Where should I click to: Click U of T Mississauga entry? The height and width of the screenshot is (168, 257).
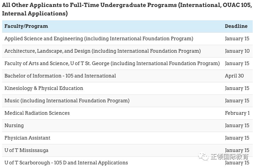pos(26,150)
